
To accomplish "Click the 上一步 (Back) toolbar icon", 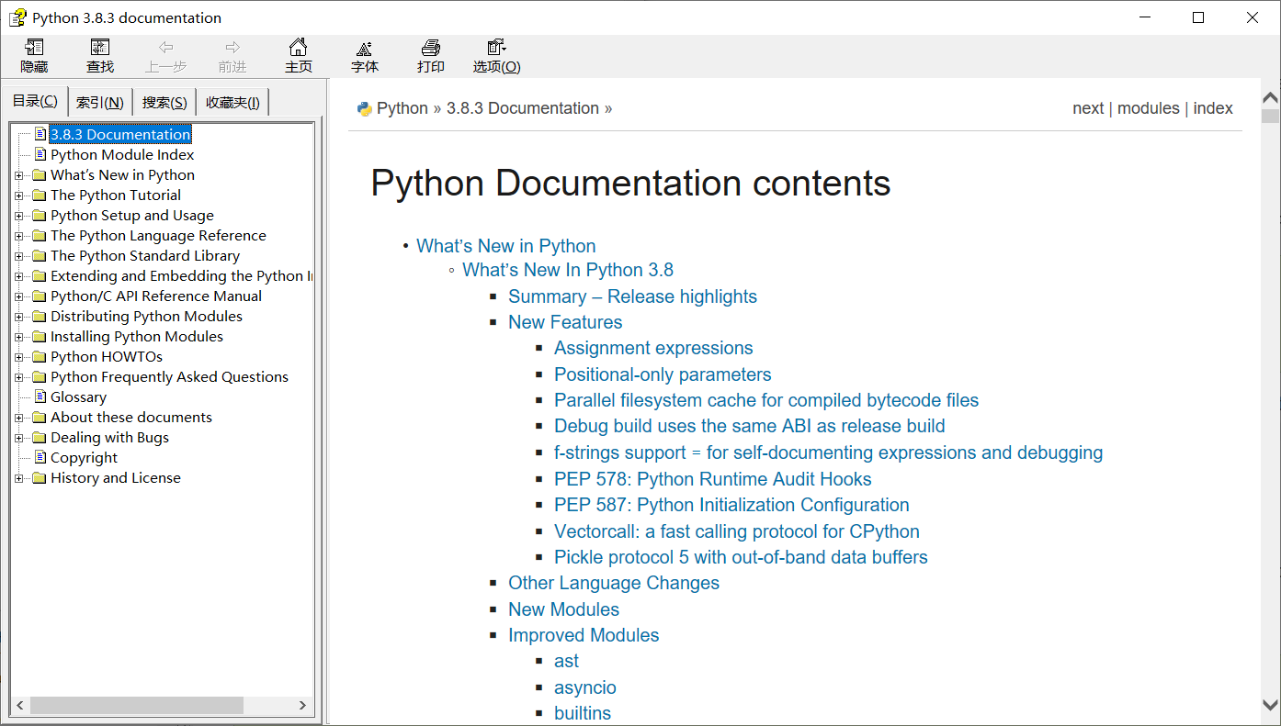I will [165, 55].
